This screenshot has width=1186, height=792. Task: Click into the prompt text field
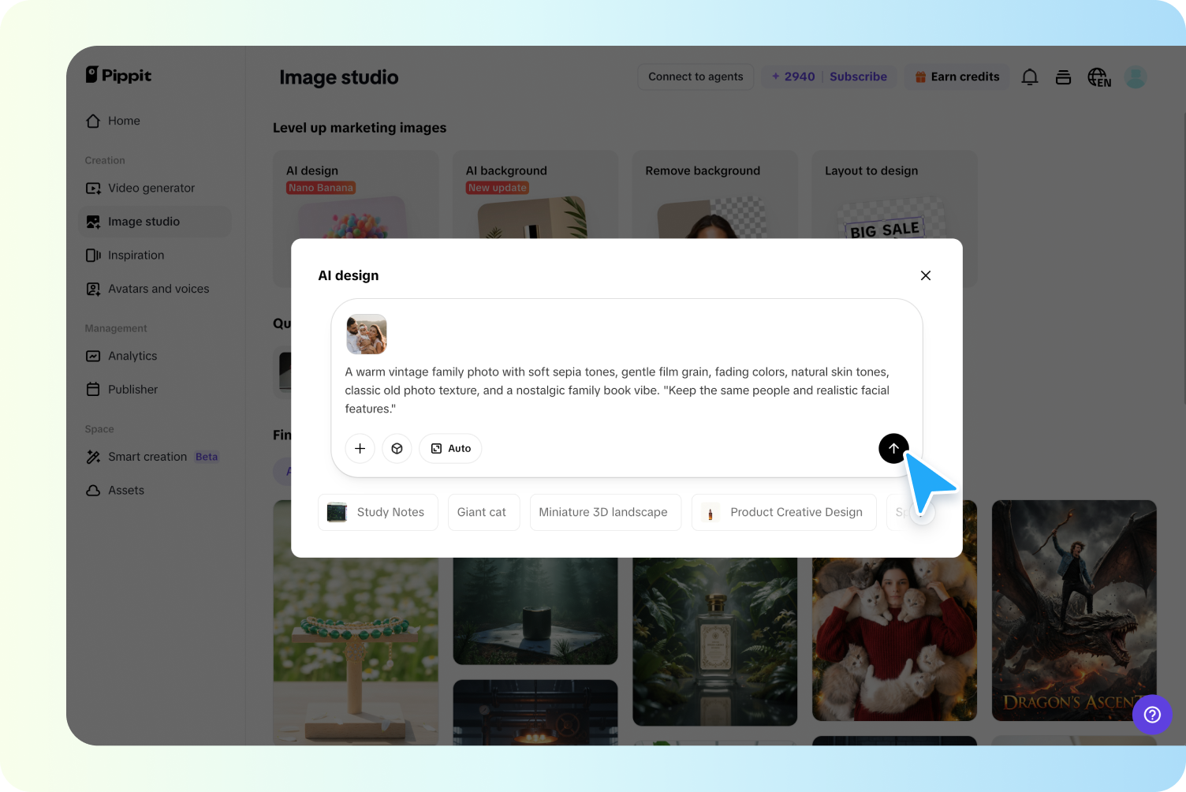click(617, 390)
